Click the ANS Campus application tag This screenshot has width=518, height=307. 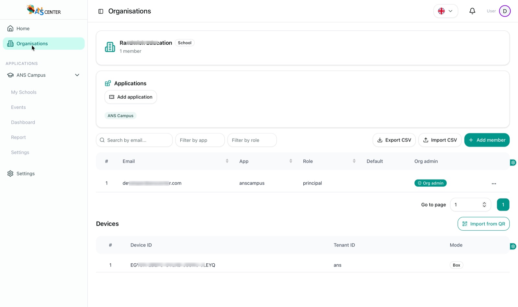coord(120,116)
